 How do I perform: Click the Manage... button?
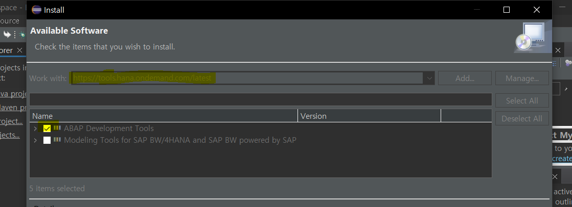[x=522, y=78]
